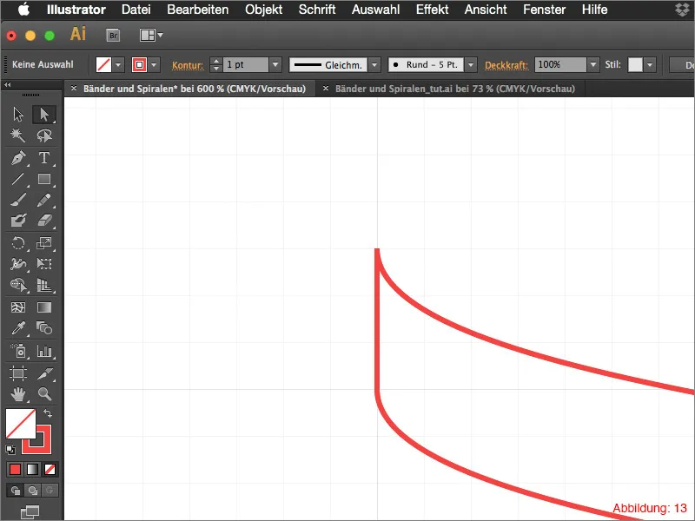Set paint mode to Color
695x521 pixels.
pos(15,469)
